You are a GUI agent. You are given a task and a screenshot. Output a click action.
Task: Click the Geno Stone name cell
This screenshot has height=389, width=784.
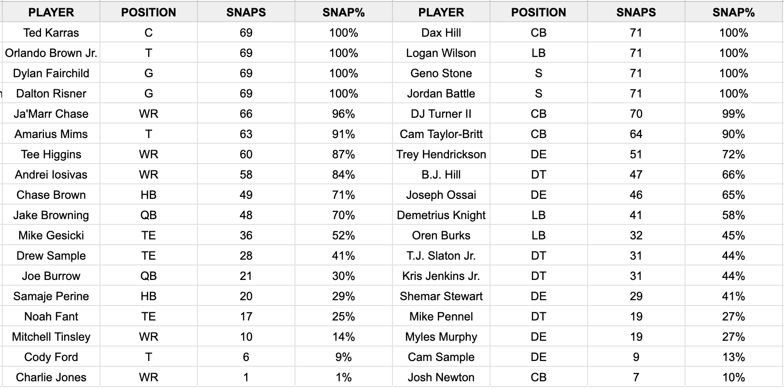pyautogui.click(x=441, y=73)
